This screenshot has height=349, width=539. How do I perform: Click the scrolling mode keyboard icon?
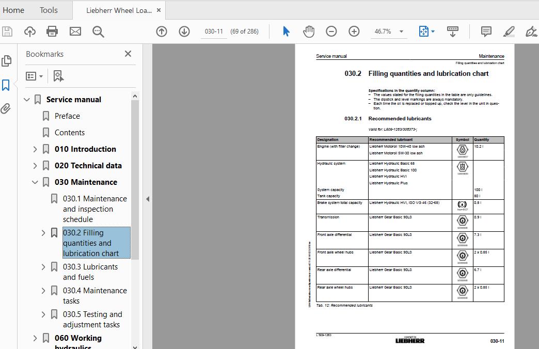452,31
